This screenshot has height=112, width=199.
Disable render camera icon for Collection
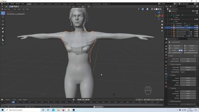pyautogui.click(x=197, y=11)
